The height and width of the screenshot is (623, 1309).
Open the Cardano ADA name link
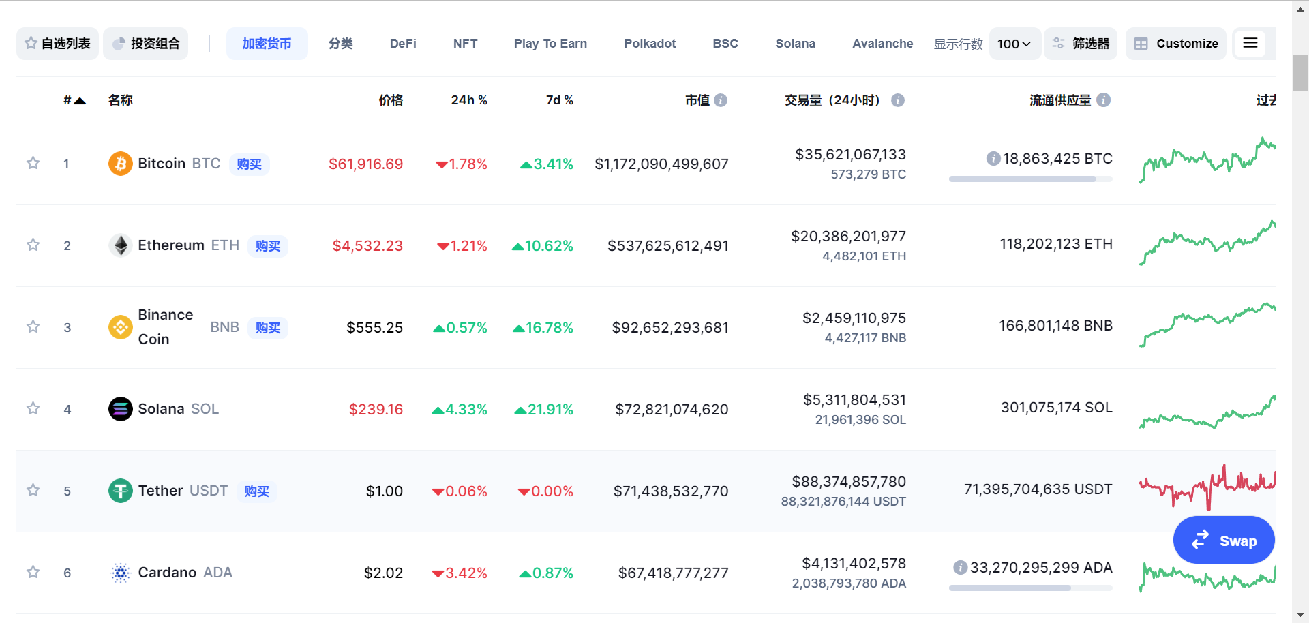tap(185, 573)
